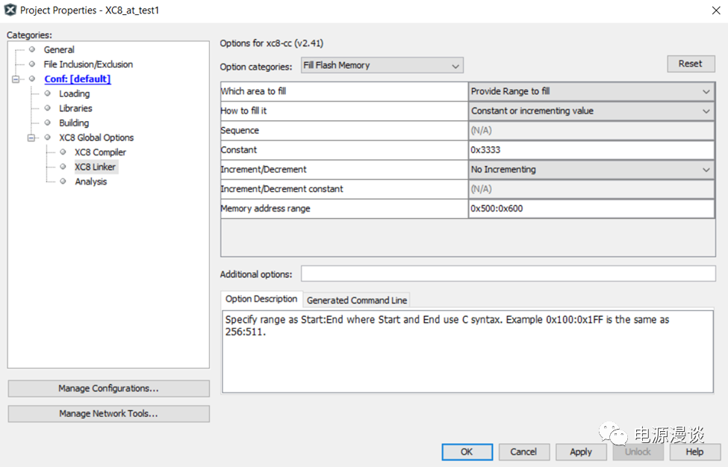728x467 pixels.
Task: Open the Which area to fill dropdown
Action: 591,91
